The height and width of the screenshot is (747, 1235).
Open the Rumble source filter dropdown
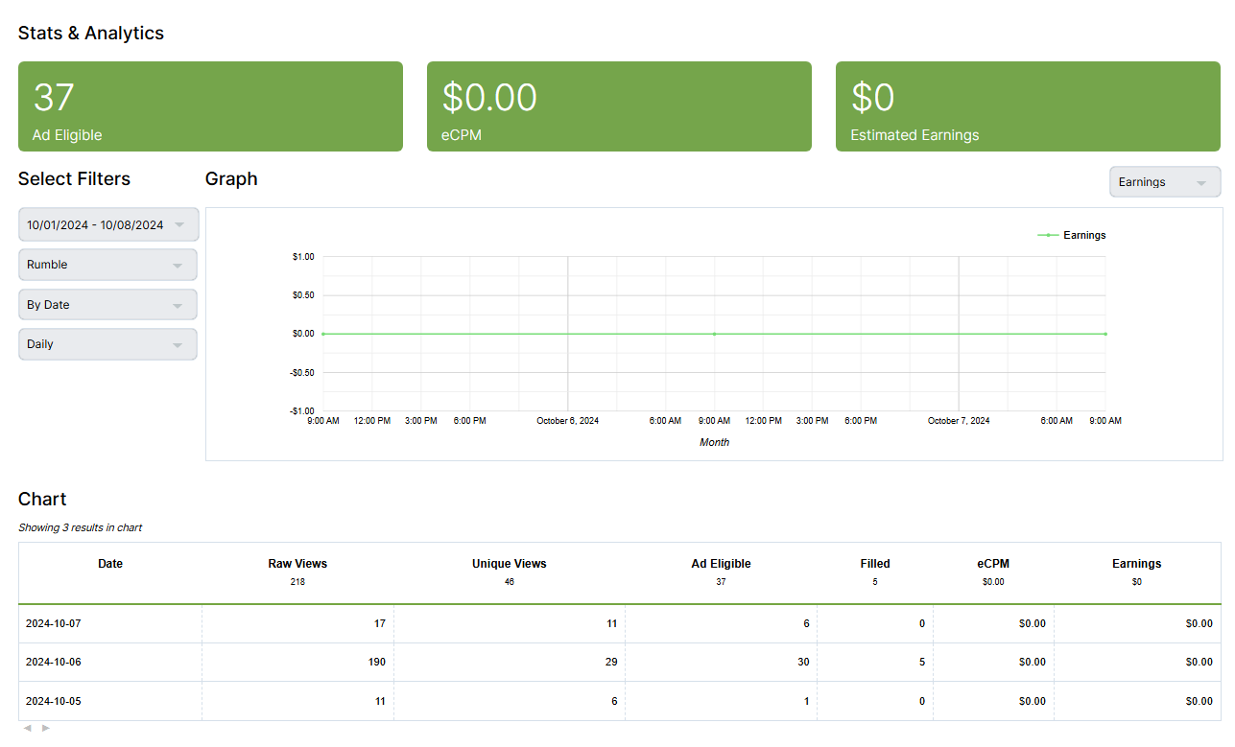click(107, 265)
